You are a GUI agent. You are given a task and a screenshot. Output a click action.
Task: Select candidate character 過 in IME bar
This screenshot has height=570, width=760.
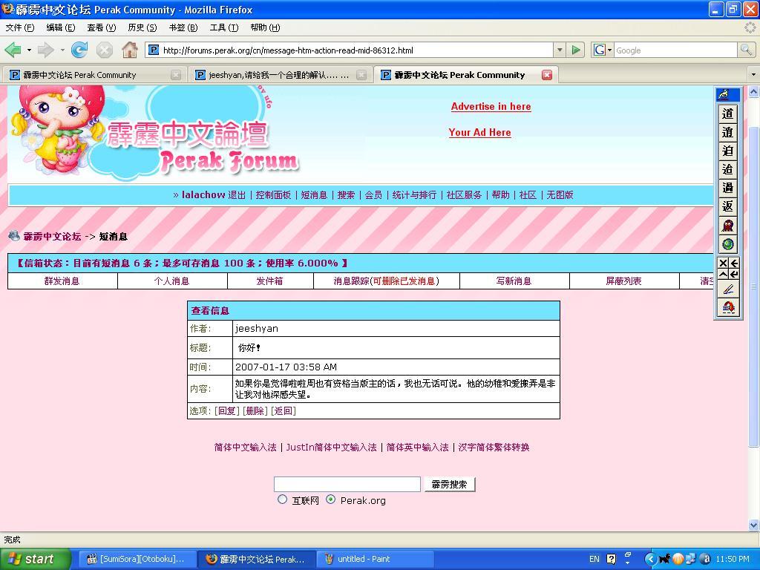pyautogui.click(x=727, y=188)
